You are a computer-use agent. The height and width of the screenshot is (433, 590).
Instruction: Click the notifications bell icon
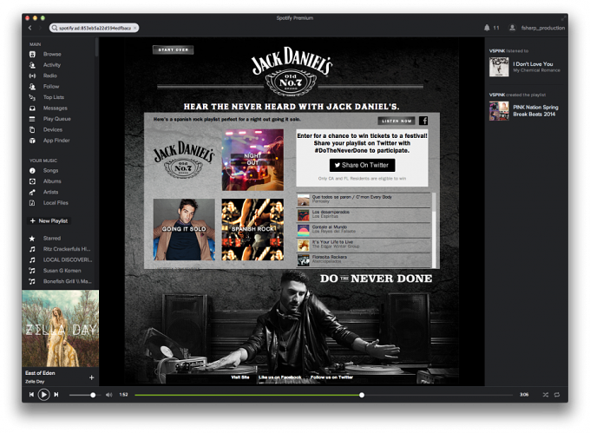[x=487, y=28]
